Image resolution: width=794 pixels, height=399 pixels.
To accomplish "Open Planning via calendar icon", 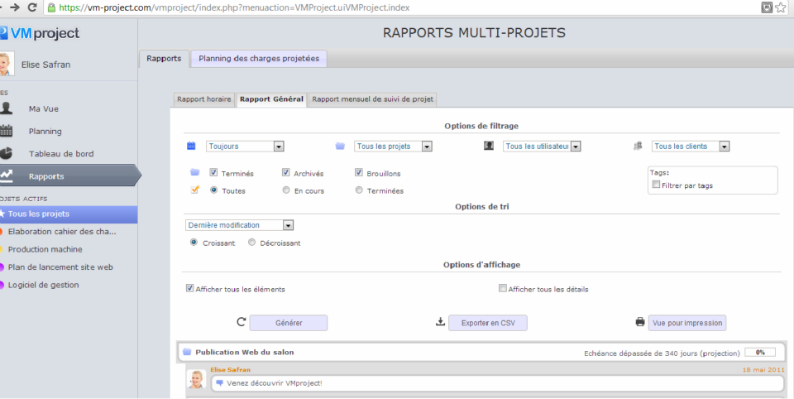I will [6, 131].
